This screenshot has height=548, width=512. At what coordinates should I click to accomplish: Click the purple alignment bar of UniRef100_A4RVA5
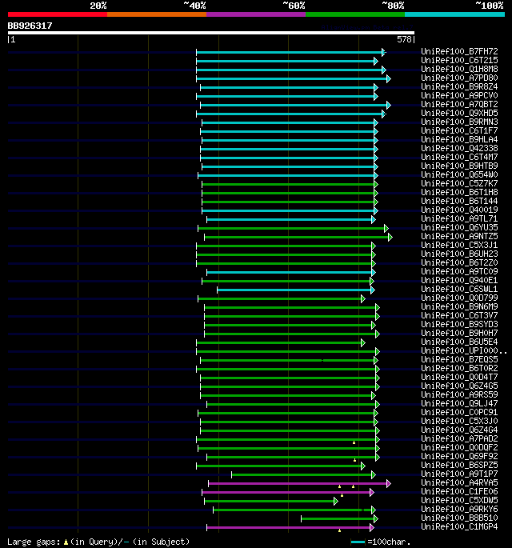(x=298, y=484)
